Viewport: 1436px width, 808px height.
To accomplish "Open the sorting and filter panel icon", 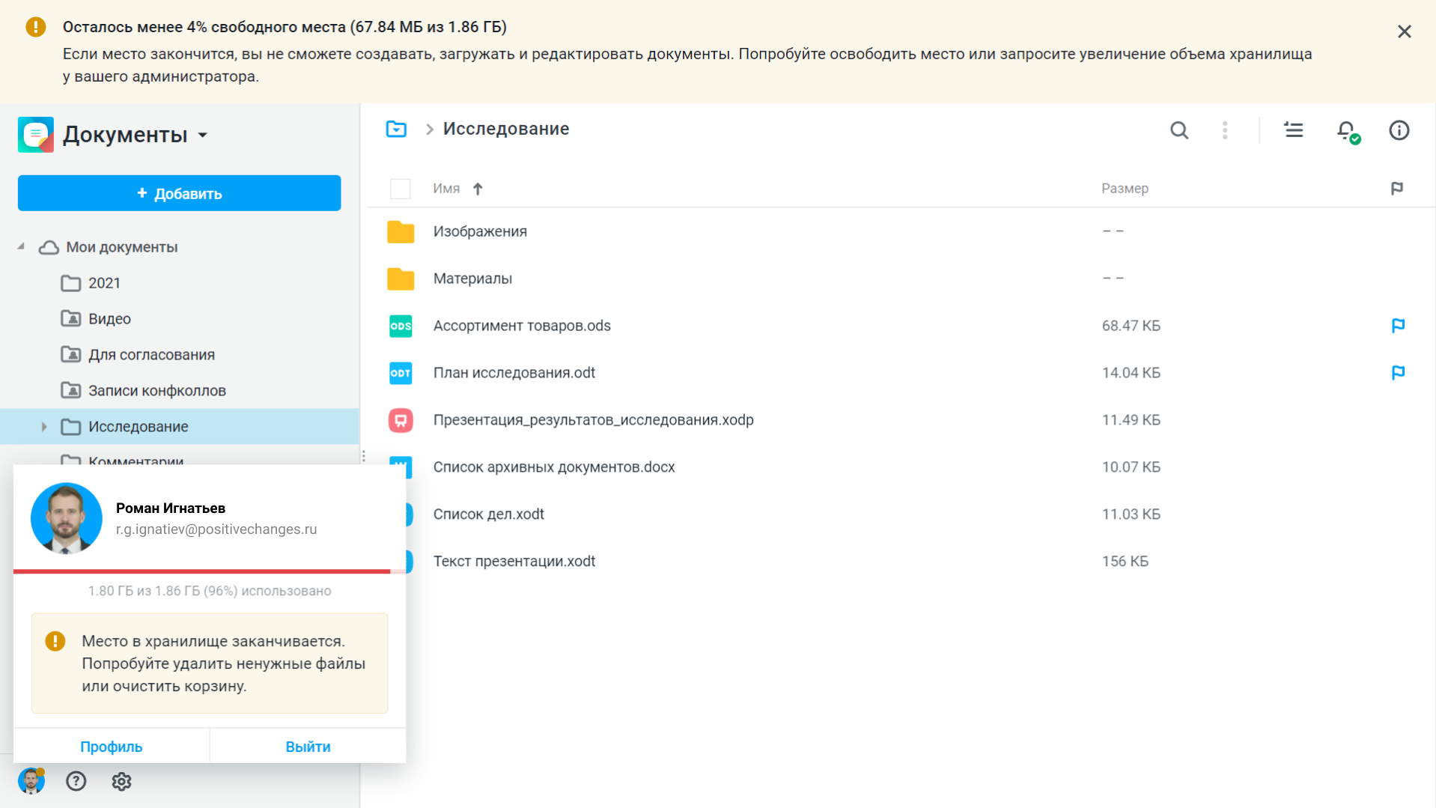I will pos(1294,130).
